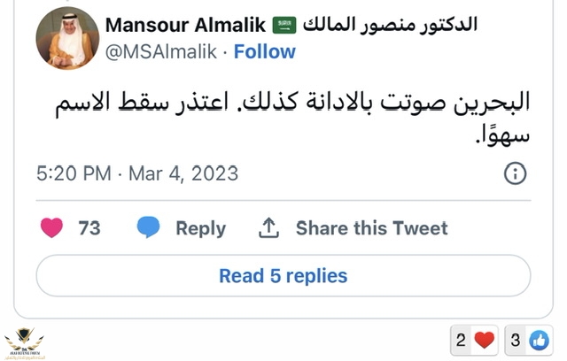
Task: Open the tweet info circle icon
Action: click(x=515, y=173)
